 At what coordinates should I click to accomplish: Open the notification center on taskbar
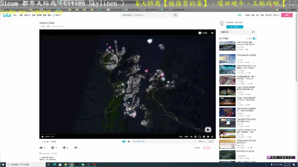coord(294,165)
